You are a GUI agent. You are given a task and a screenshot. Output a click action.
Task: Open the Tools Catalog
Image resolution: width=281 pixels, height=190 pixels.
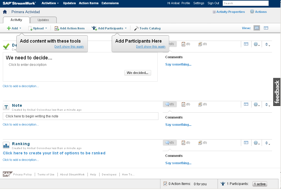(x=147, y=28)
